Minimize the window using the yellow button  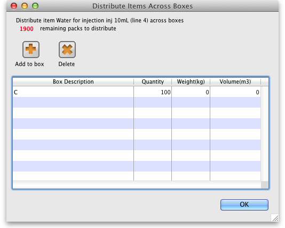pos(25,6)
